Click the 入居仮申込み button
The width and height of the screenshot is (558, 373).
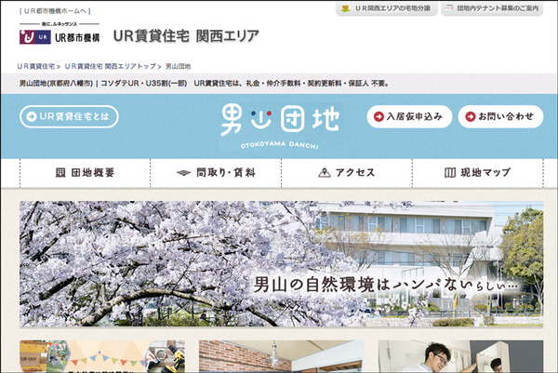pos(409,116)
